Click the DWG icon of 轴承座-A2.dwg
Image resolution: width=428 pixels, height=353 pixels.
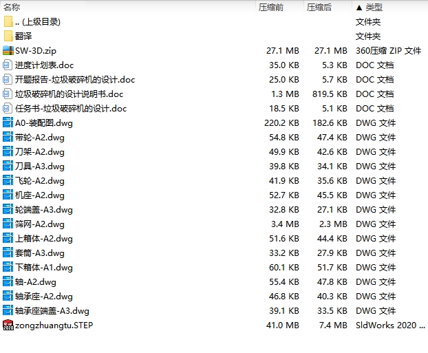point(8,297)
